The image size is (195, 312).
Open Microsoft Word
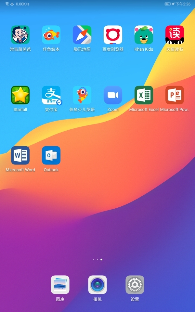click(x=20, y=155)
